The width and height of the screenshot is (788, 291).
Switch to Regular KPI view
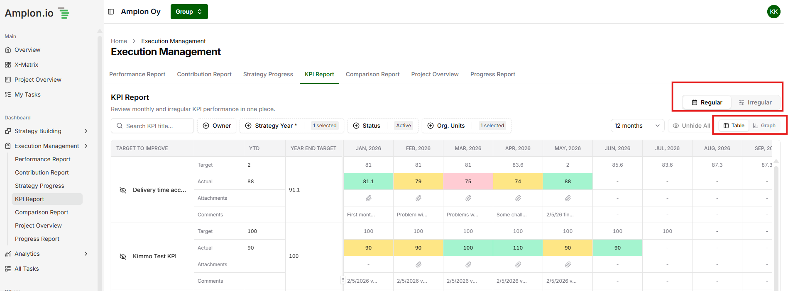(x=707, y=102)
